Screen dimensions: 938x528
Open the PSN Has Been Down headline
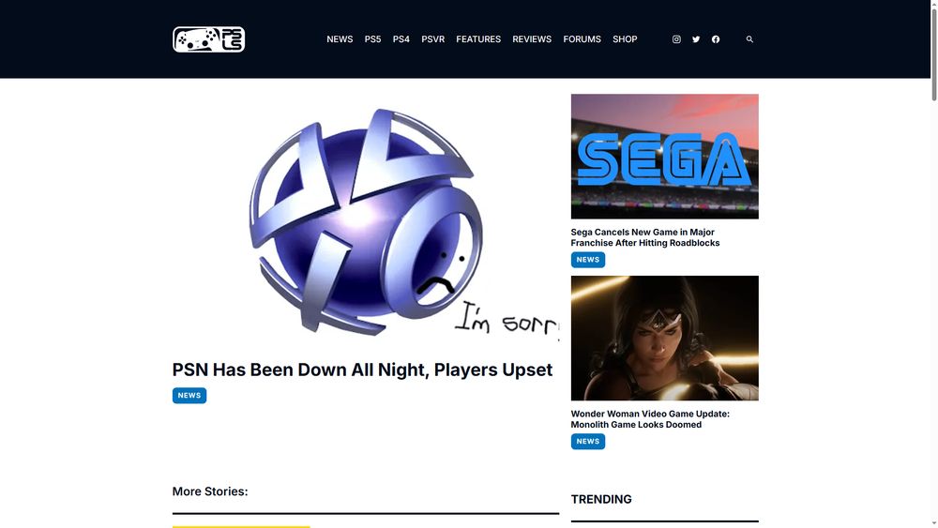pos(362,370)
